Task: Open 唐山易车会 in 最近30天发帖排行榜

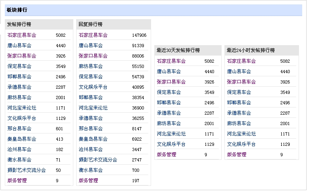Action: [169, 72]
